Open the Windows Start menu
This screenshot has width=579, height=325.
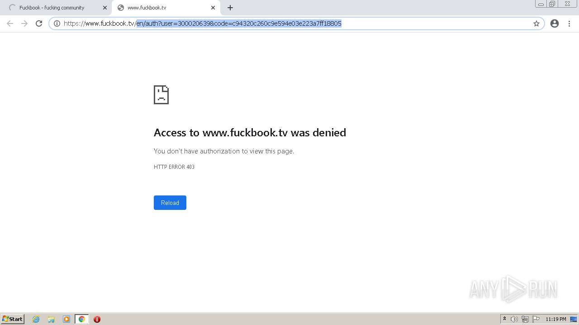[13, 319]
